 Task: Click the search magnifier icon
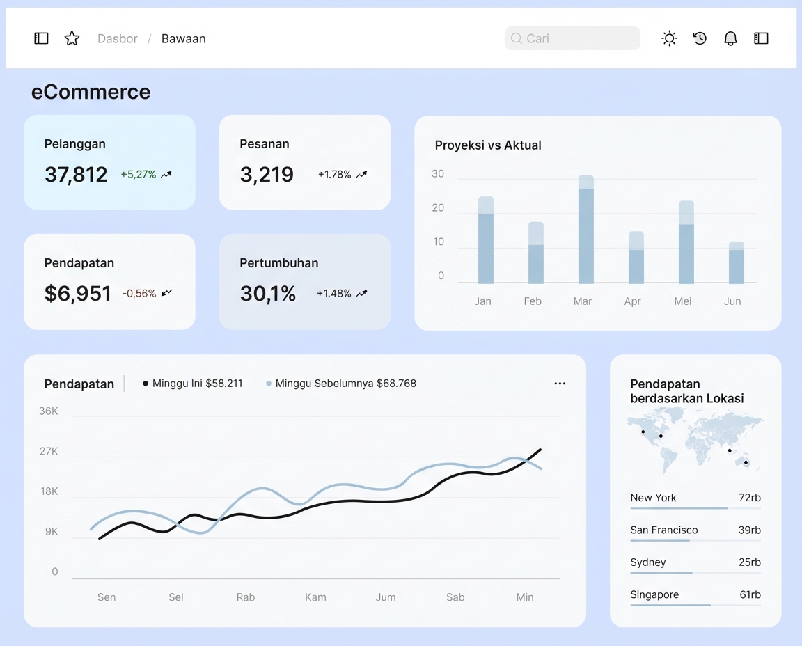(x=517, y=38)
